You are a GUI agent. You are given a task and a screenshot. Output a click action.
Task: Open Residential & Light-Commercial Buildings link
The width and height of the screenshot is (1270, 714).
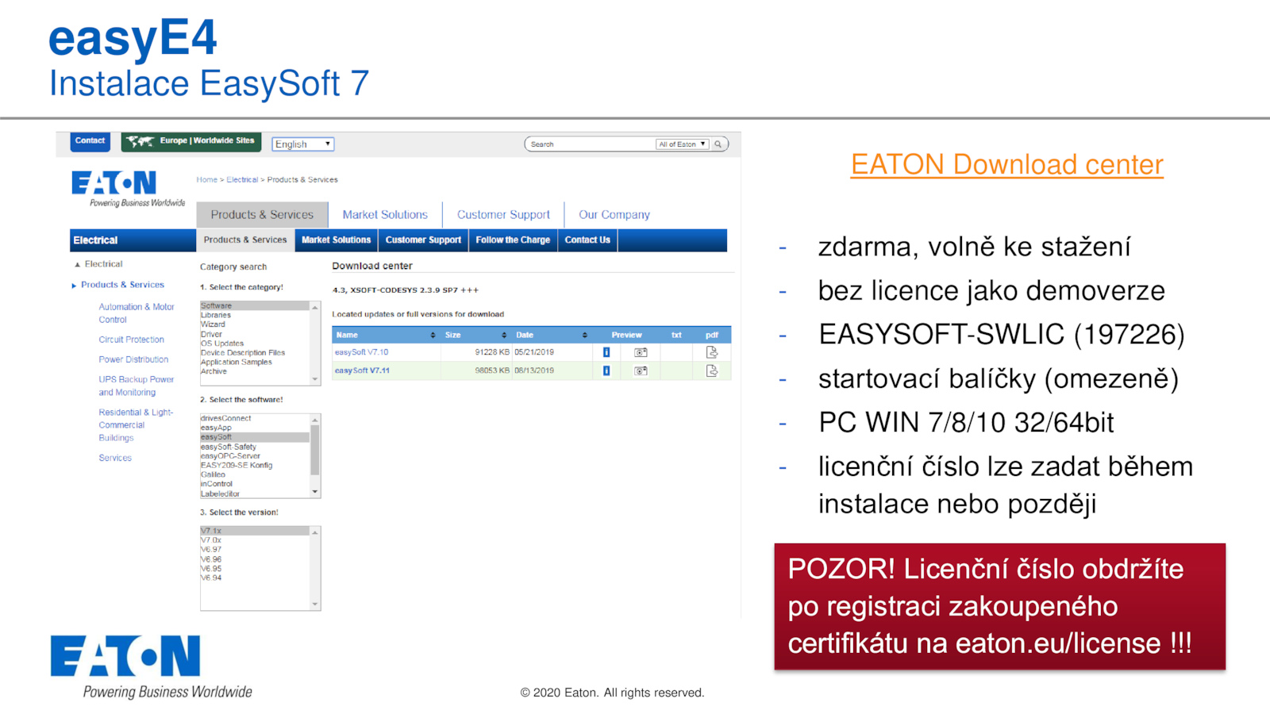[136, 425]
